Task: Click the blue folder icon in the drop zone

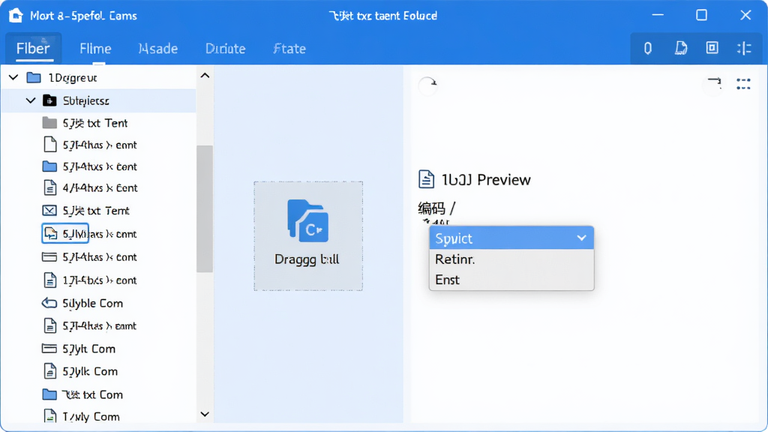Action: coord(308,220)
